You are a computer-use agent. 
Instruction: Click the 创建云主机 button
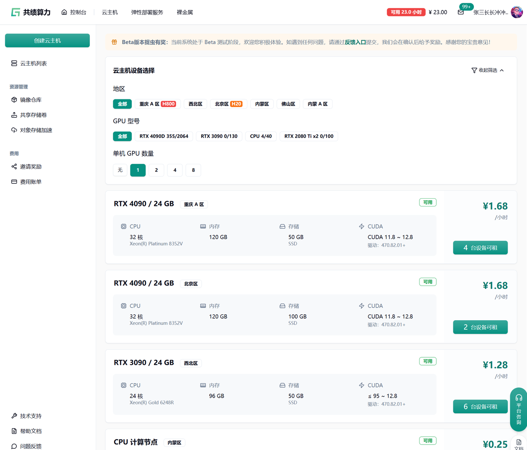tap(47, 40)
